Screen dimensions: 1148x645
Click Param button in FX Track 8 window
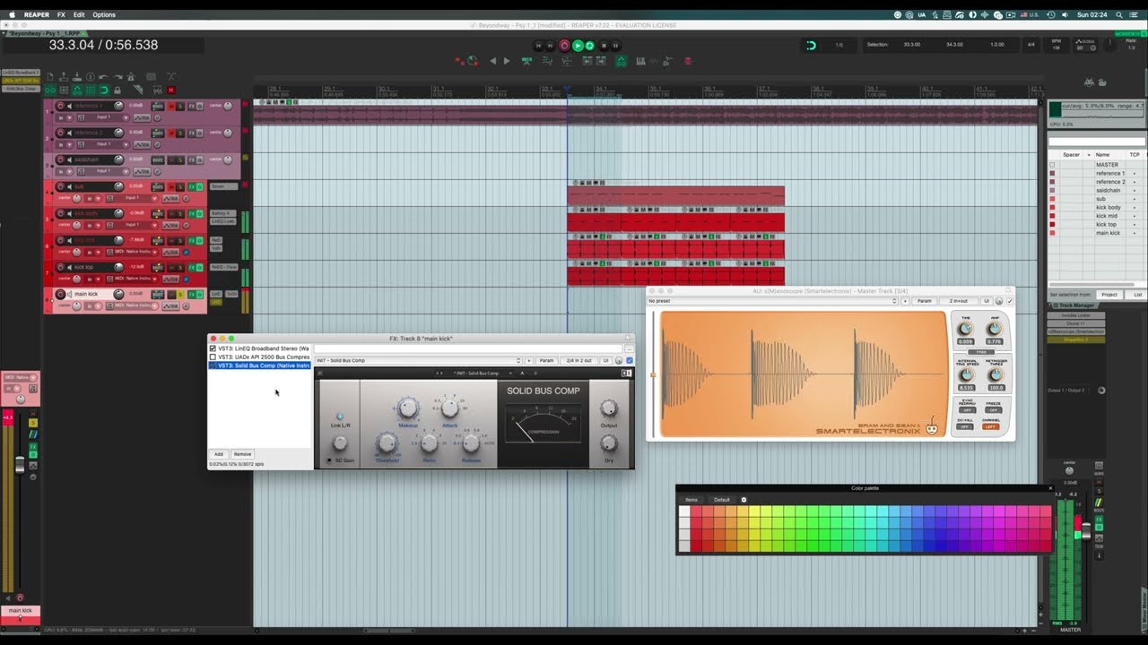(x=546, y=360)
